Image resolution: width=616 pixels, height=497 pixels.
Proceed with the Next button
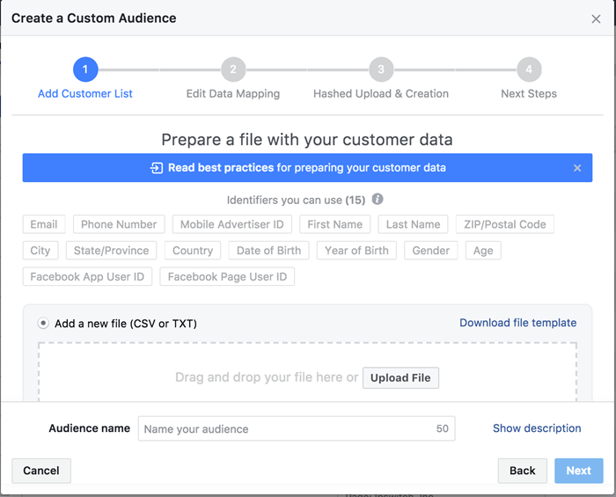pos(578,471)
